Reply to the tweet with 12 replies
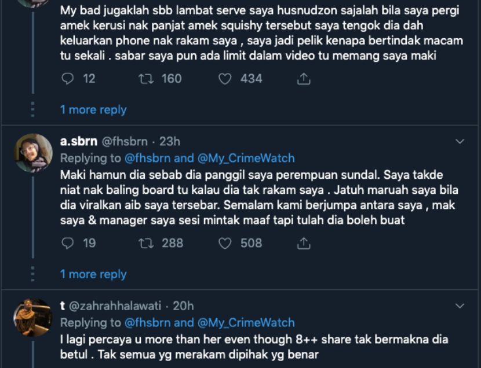This screenshot has width=481, height=368. [x=68, y=79]
